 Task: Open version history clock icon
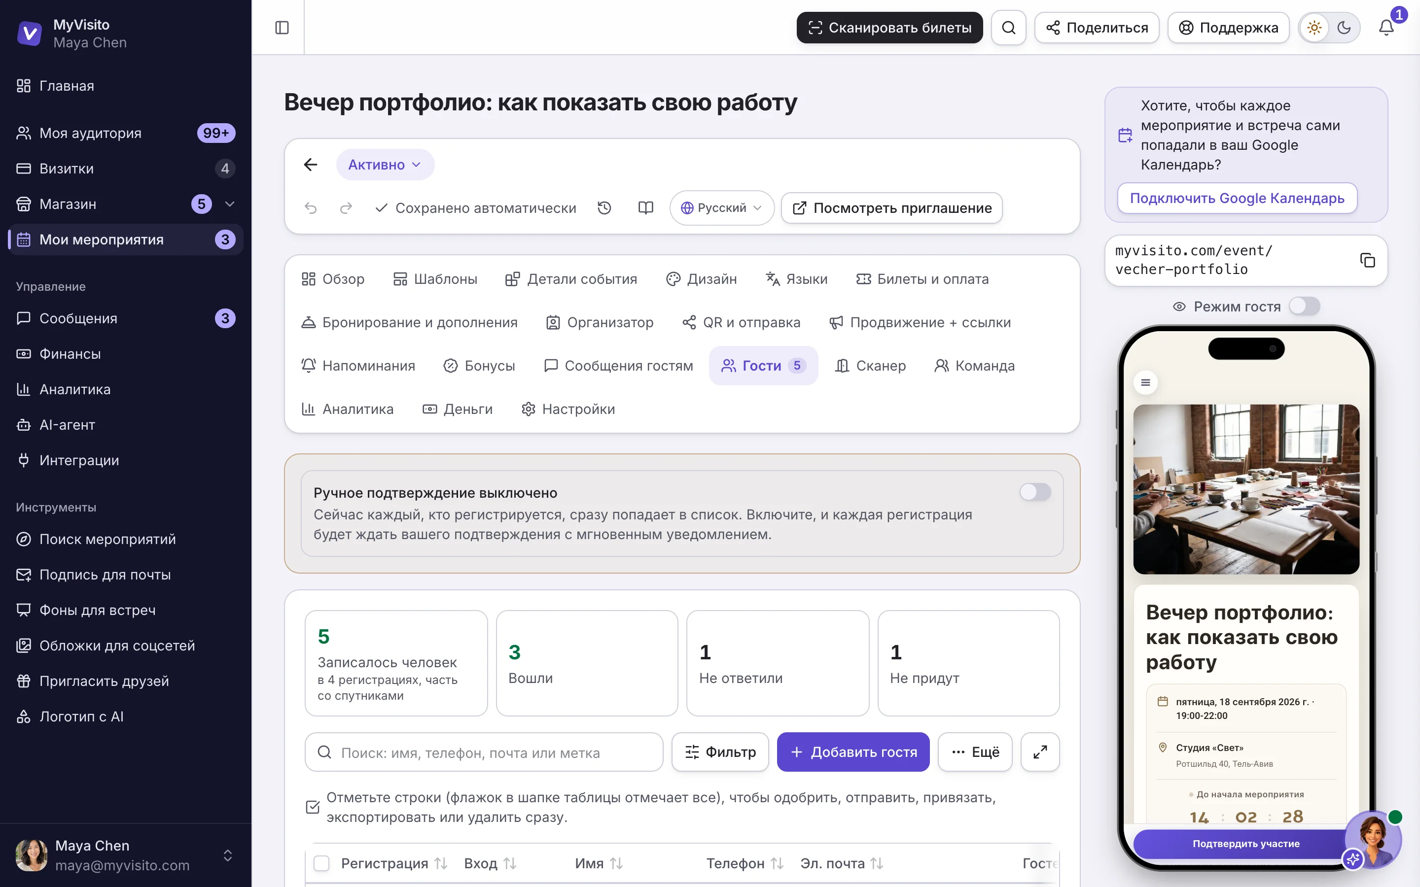[604, 207]
